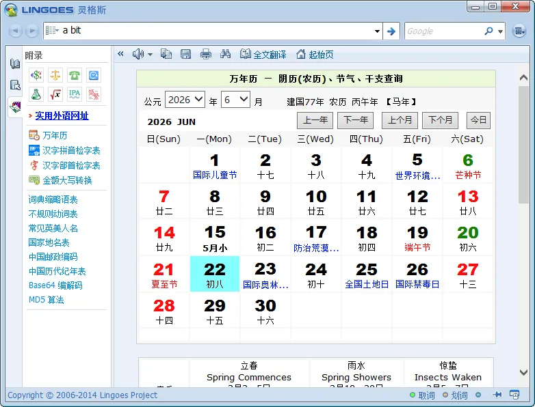Open the unit conversion scales icon
The image size is (535, 407).
pos(55,75)
